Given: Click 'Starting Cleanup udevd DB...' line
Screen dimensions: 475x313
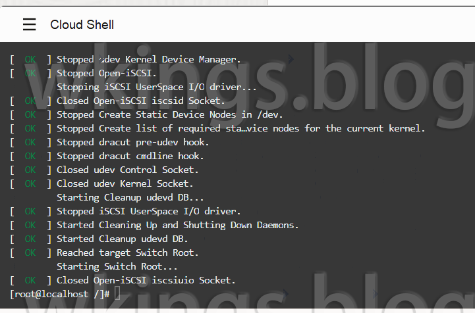Looking at the screenshot, I should [130, 198].
